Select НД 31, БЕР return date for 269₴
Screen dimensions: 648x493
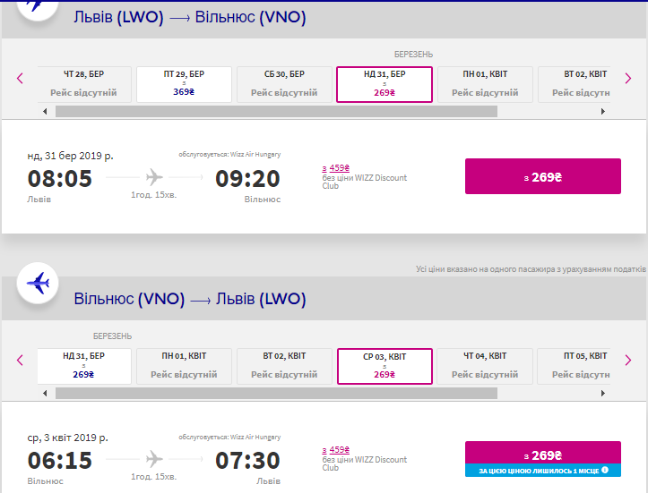tap(83, 366)
